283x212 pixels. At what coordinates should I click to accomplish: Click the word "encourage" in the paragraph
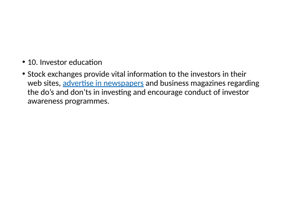point(165,93)
